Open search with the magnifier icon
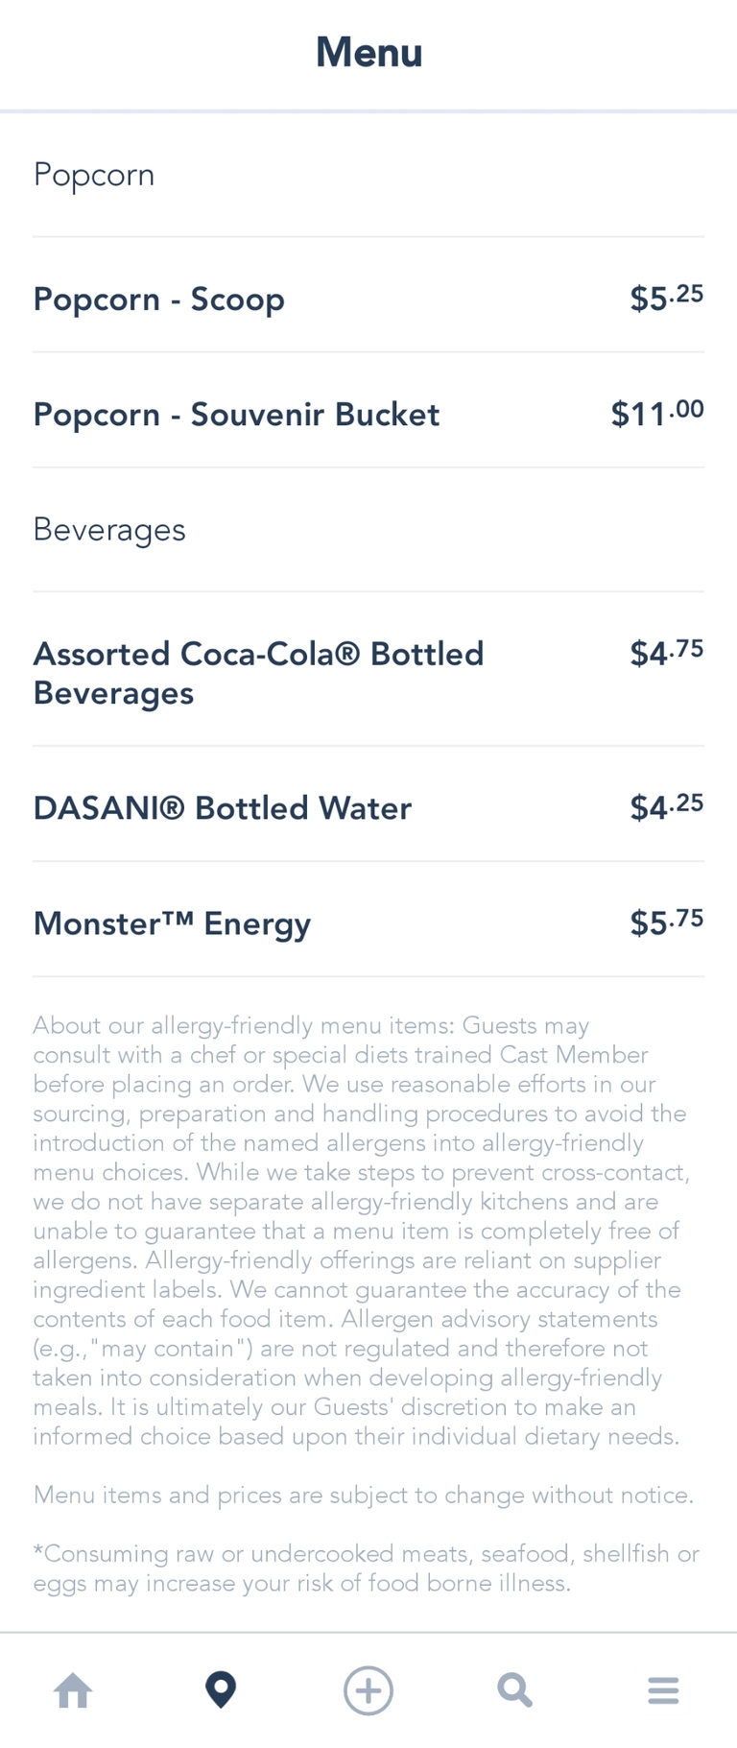 pos(515,1690)
